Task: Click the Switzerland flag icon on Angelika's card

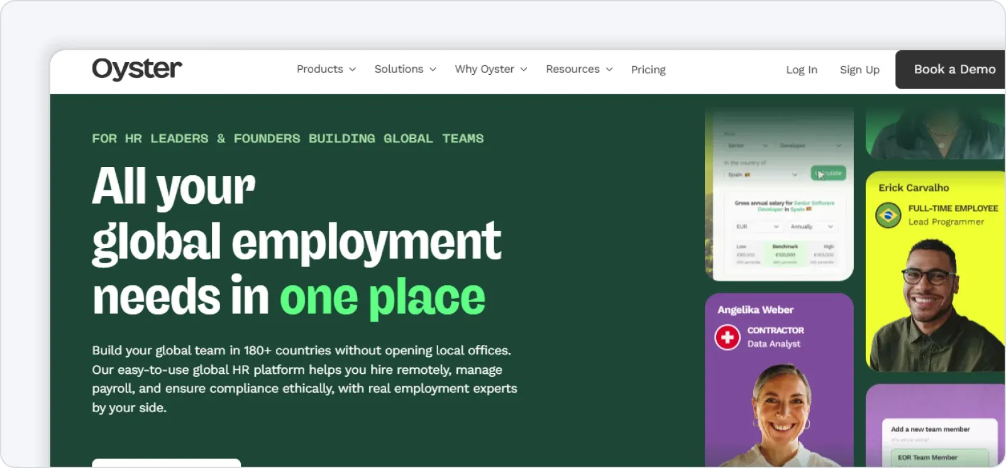Action: [x=727, y=337]
